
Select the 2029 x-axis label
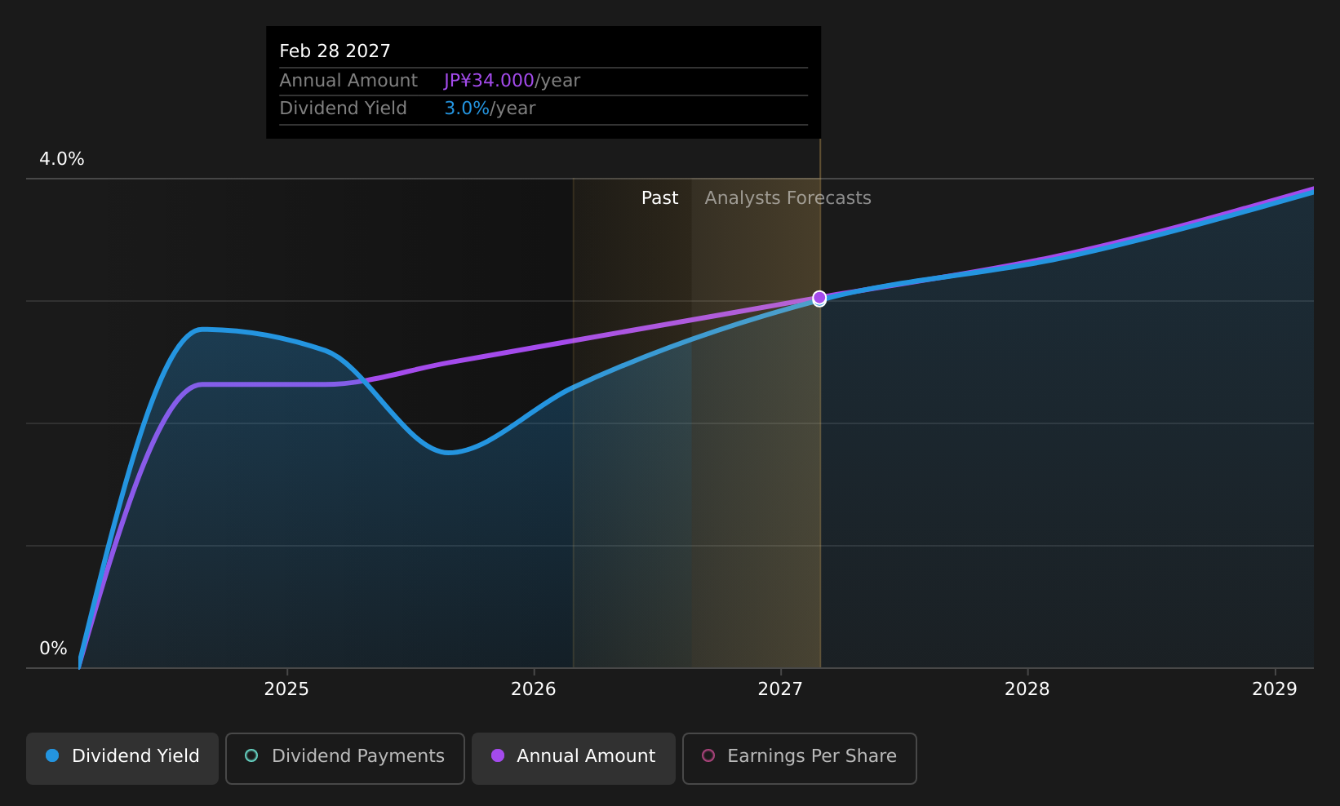click(x=1274, y=689)
